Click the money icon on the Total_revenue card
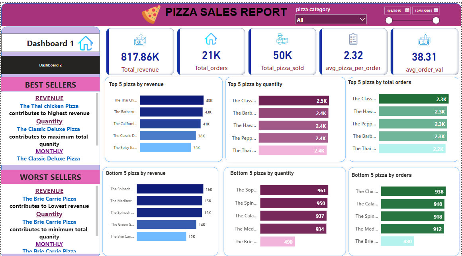The height and width of the screenshot is (256, 462). click(140, 39)
